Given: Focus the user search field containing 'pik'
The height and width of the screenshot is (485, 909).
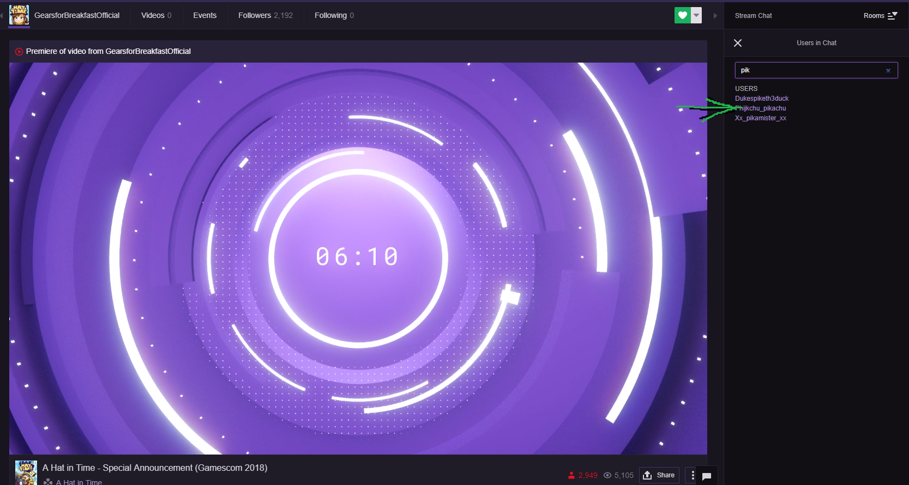Looking at the screenshot, I should click(816, 70).
